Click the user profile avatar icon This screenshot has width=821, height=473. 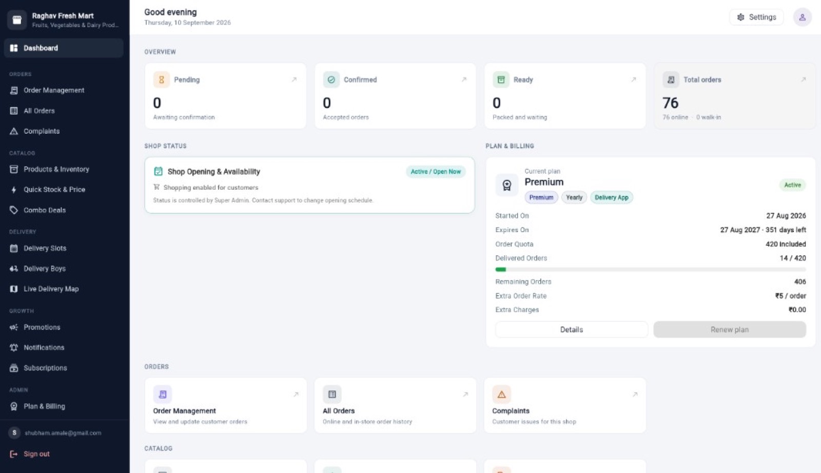click(802, 17)
